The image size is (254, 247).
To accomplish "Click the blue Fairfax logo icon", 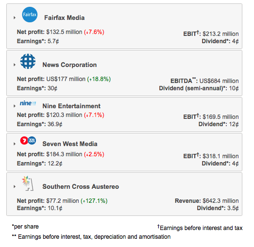I will click(x=30, y=15).
